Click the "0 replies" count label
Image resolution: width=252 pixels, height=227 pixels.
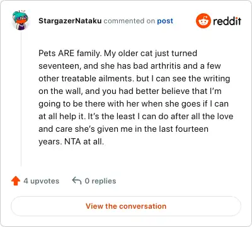(x=100, y=181)
